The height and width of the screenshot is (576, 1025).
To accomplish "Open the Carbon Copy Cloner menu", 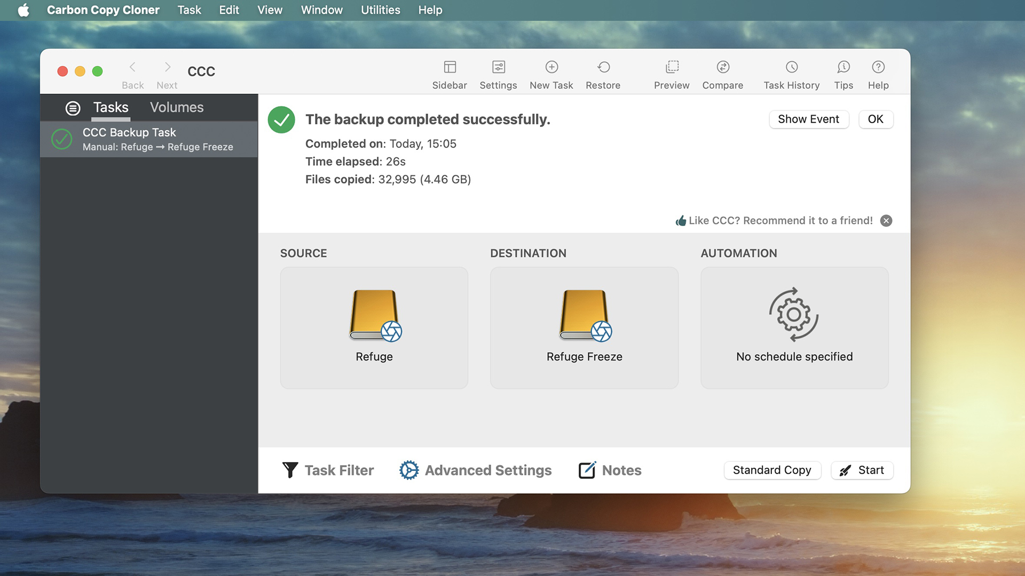I will 103,10.
